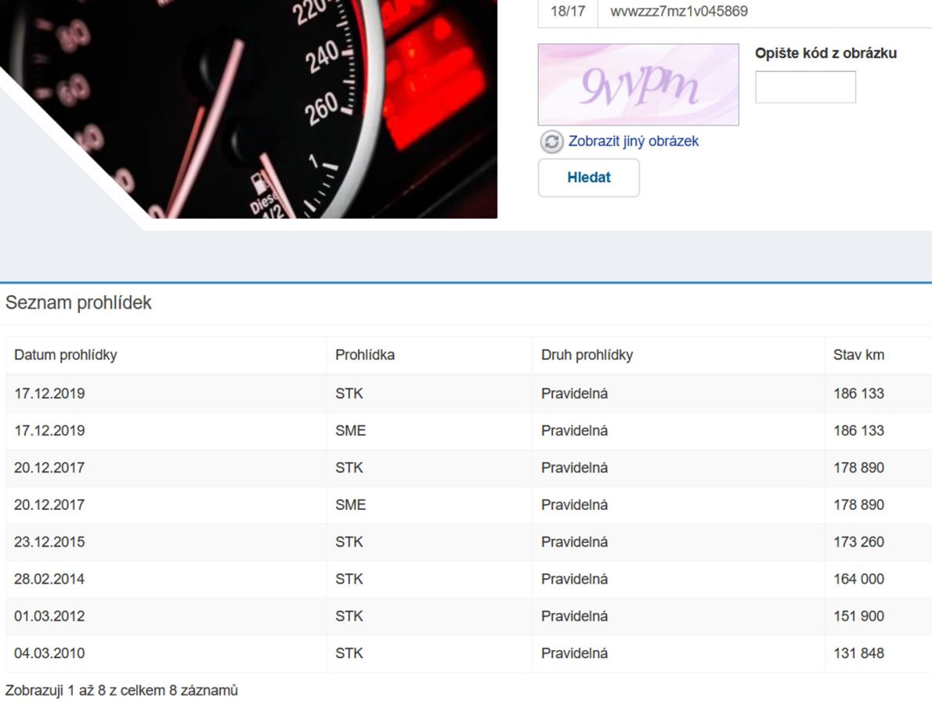Select the "Prohlídka" column header

tap(365, 355)
